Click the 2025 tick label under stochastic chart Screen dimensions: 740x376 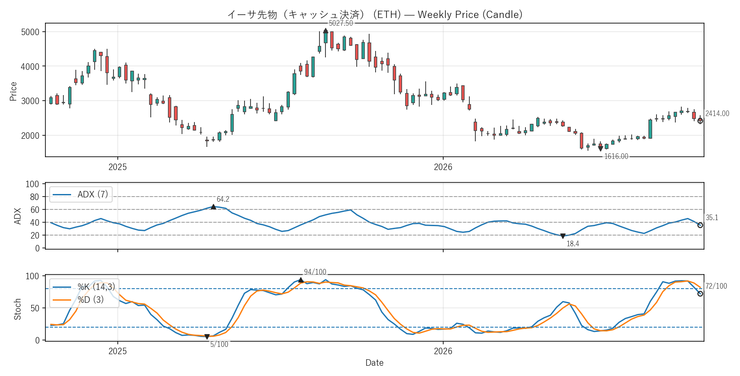tap(117, 351)
